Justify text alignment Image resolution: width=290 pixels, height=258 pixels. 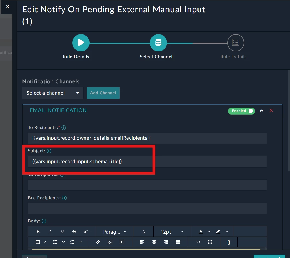point(178,242)
